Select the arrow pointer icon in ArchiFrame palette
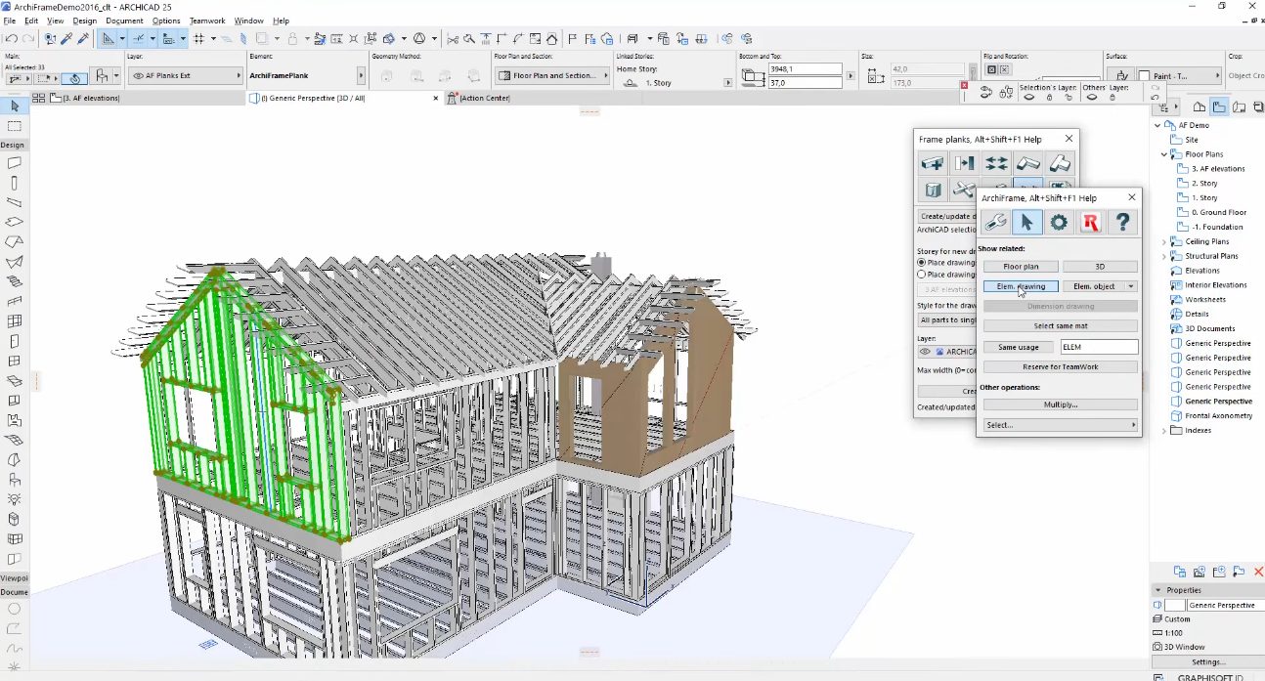This screenshot has height=681, width=1265. tap(1026, 223)
